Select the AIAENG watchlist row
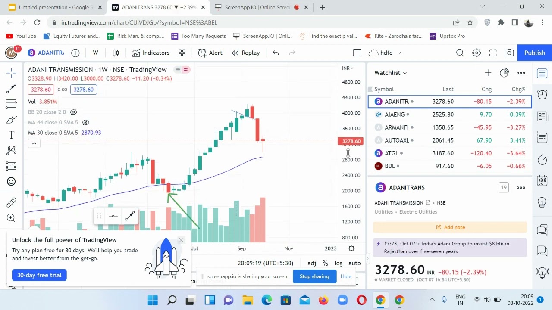 click(450, 115)
